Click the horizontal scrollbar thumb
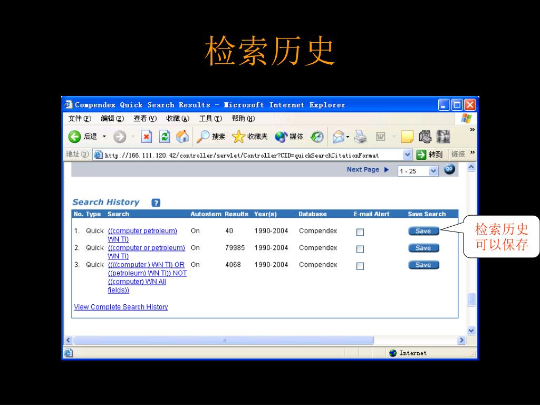The image size is (540, 405). (224, 340)
